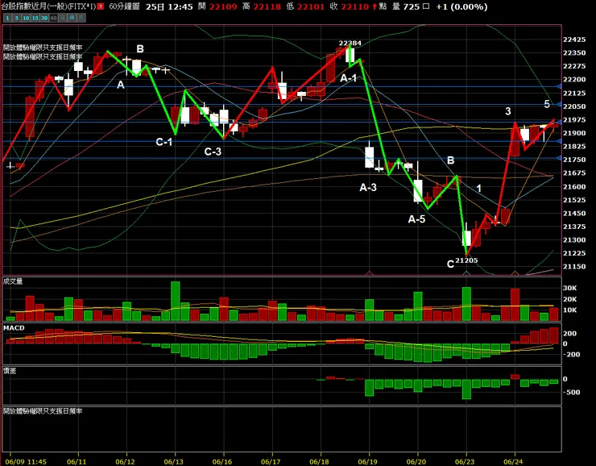Screen dimensions: 596x466
Task: Click the 06/18 date axis label
Action: tap(319, 462)
